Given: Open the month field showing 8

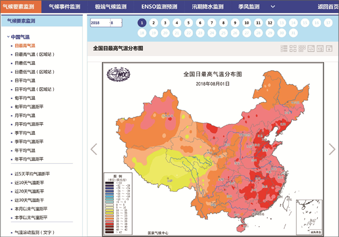Looking at the screenshot, I should point(115,23).
